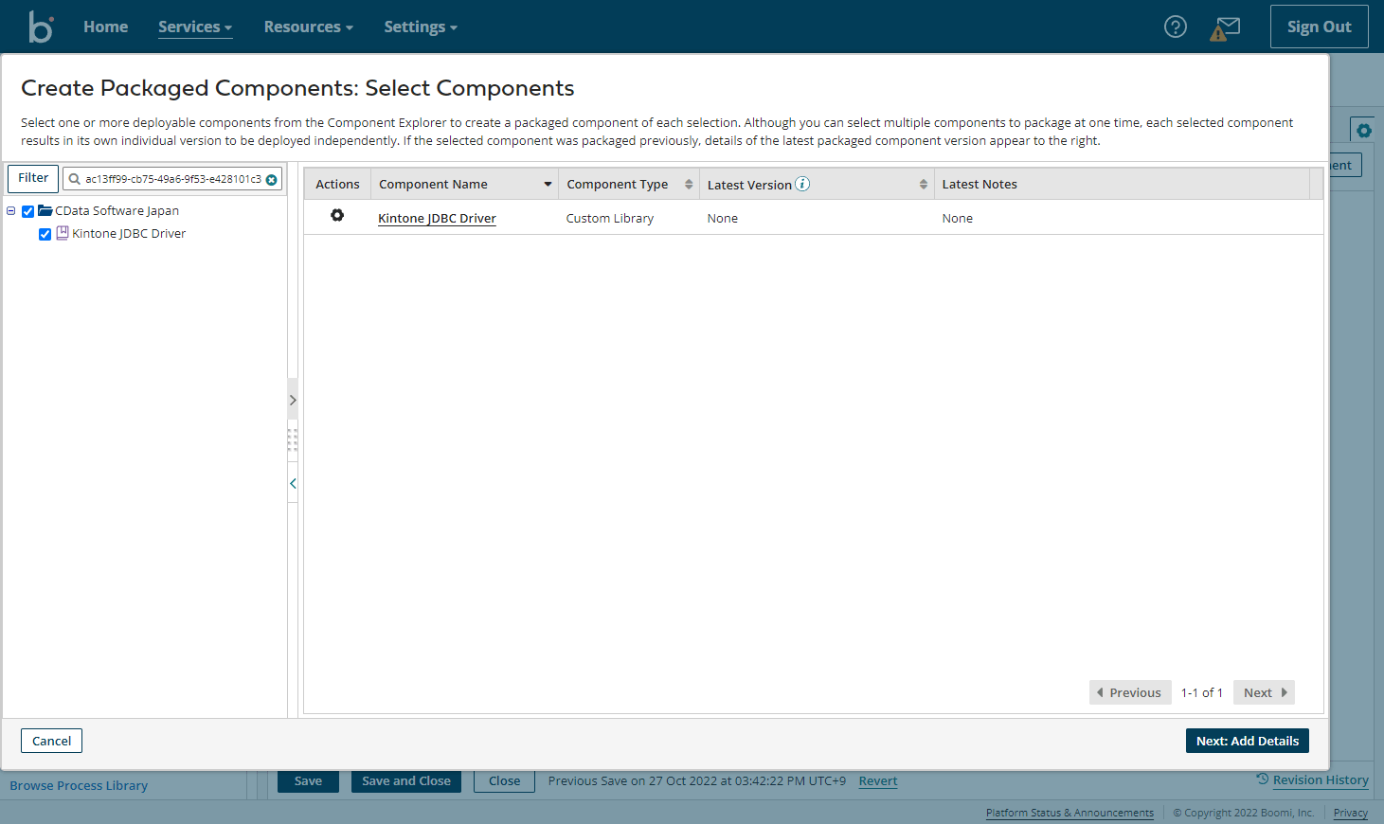Click the panel splitter drag handle
Viewport: 1384px width, 824px height.
(293, 440)
